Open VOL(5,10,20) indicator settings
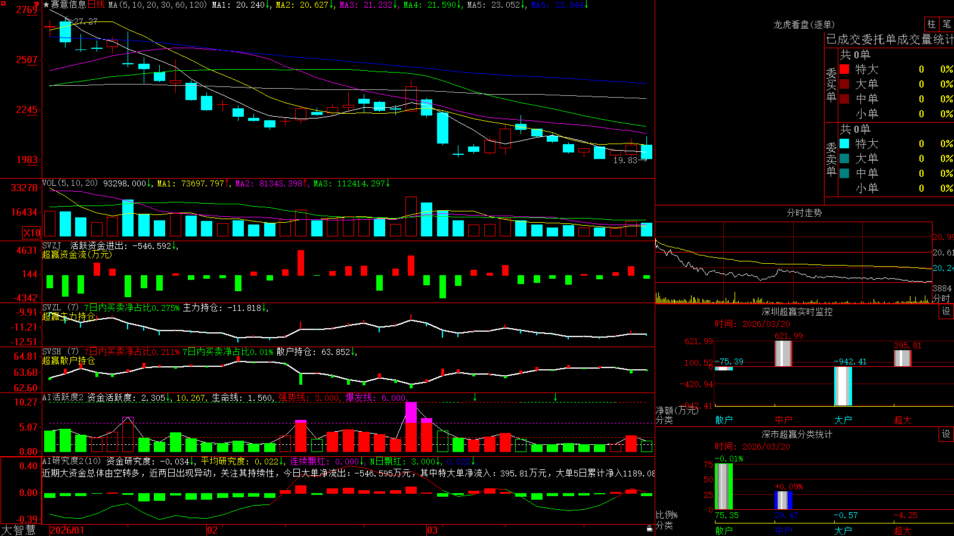The image size is (954, 536). pyautogui.click(x=70, y=183)
